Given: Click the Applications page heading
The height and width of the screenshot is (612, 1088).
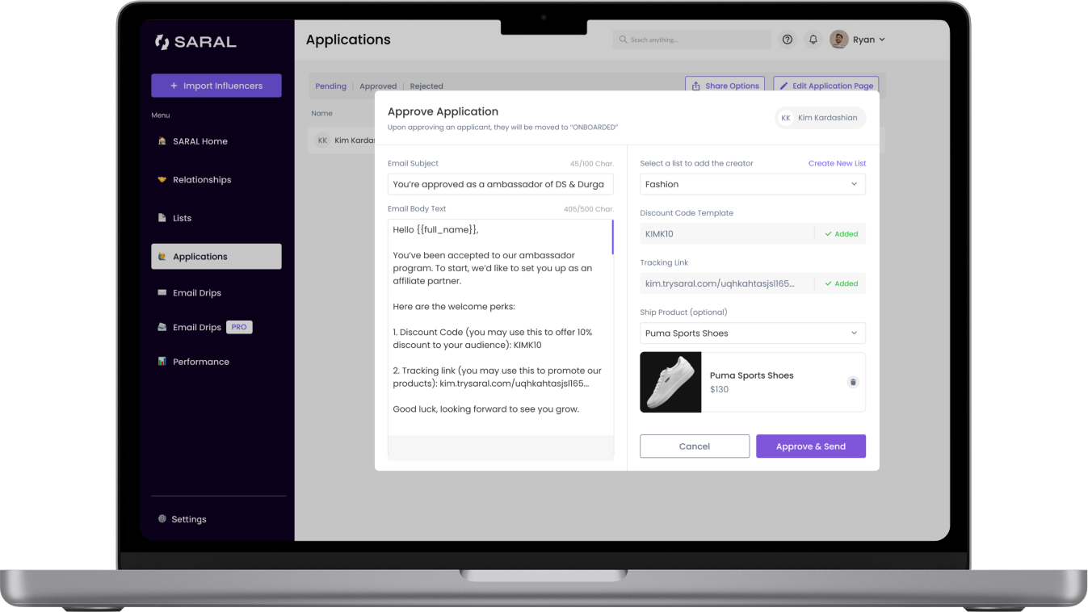Looking at the screenshot, I should pos(348,40).
